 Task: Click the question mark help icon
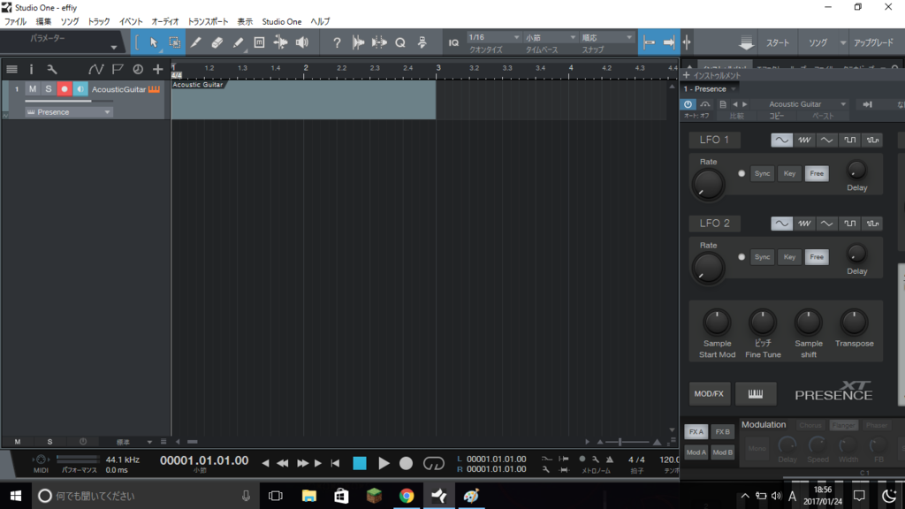337,42
